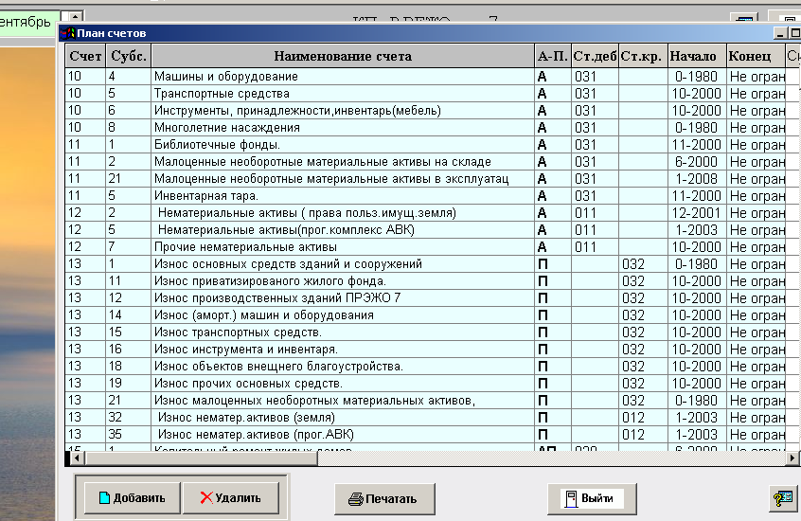801x521 pixels.
Task: Click the Наименование счета column header
Action: [343, 56]
